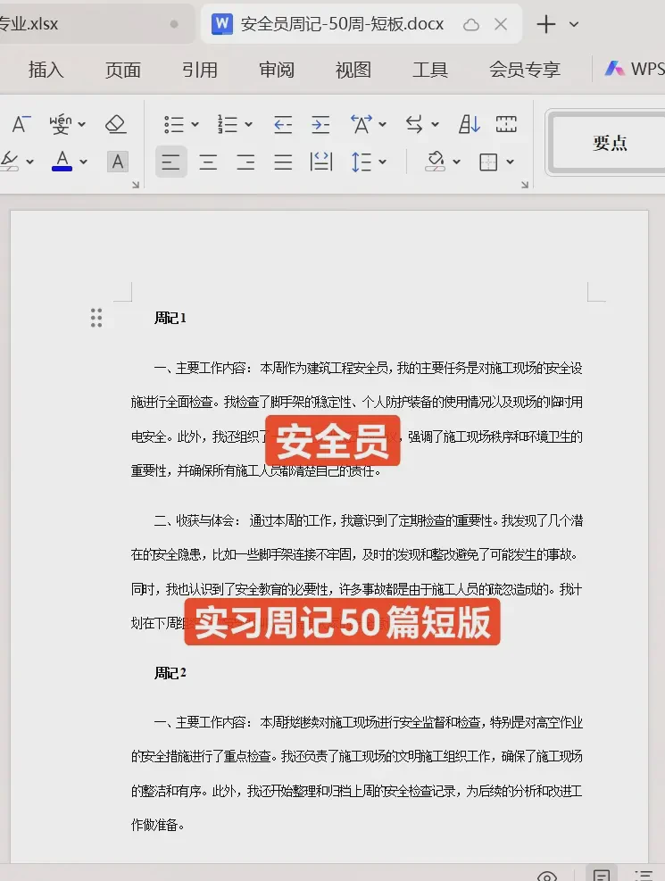Apply the 要点 style
The image size is (665, 881).
tap(609, 143)
